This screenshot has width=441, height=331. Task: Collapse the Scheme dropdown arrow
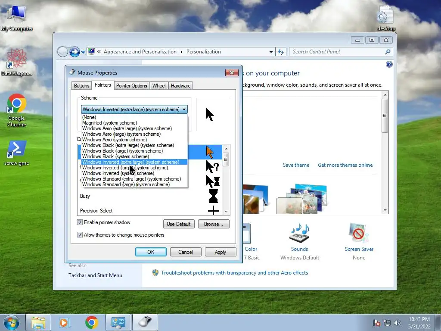click(x=184, y=109)
